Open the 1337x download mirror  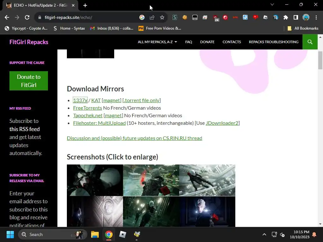(x=80, y=101)
